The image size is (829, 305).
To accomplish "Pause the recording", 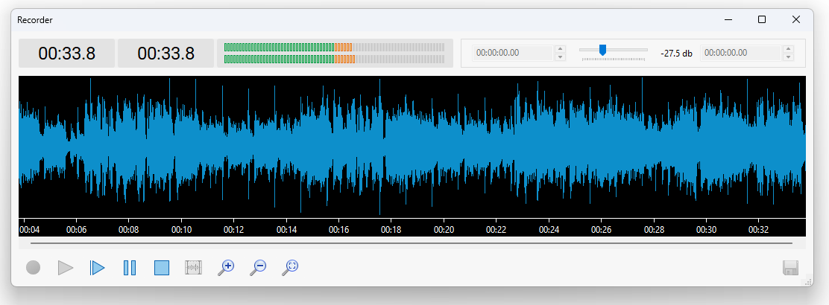I will [130, 268].
